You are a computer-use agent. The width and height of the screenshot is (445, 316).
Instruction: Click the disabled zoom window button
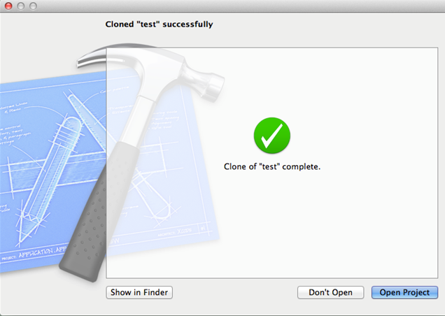point(33,6)
